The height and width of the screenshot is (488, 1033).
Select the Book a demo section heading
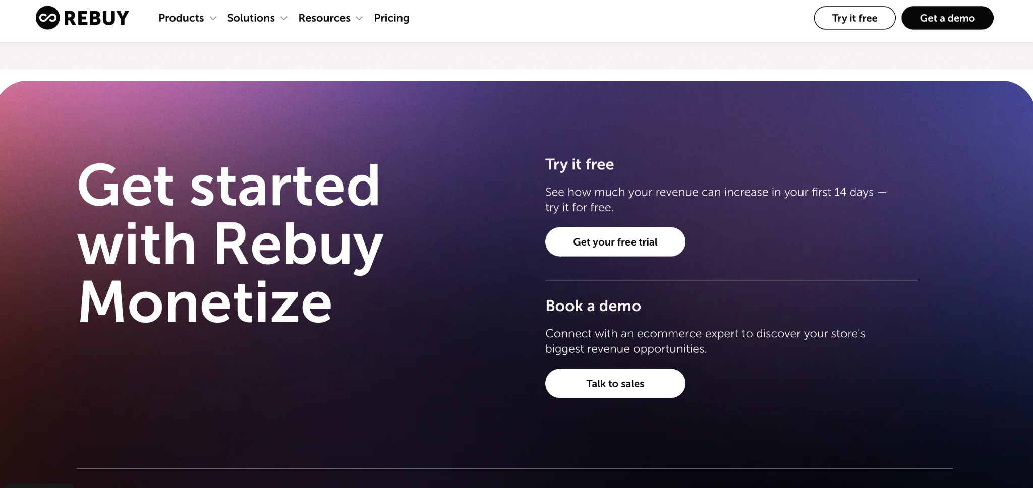tap(593, 306)
